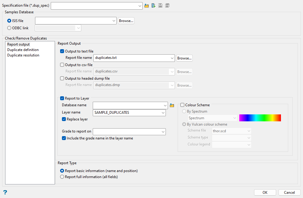Click the rainbow spectrum colour bar
This screenshot has width=303, height=198.
coord(260,118)
